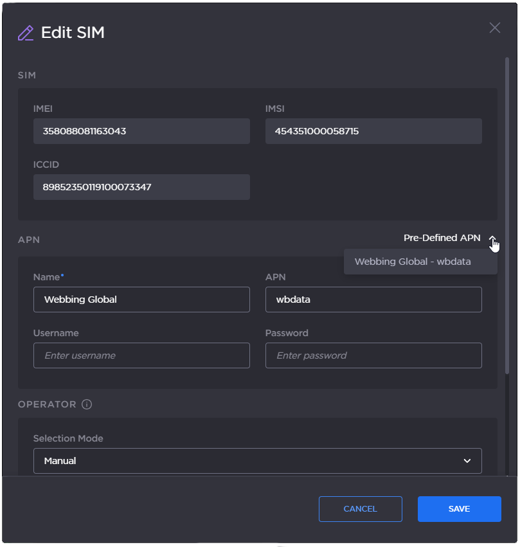
Task: Click the info icon beside OPERATOR
Action: click(x=87, y=404)
